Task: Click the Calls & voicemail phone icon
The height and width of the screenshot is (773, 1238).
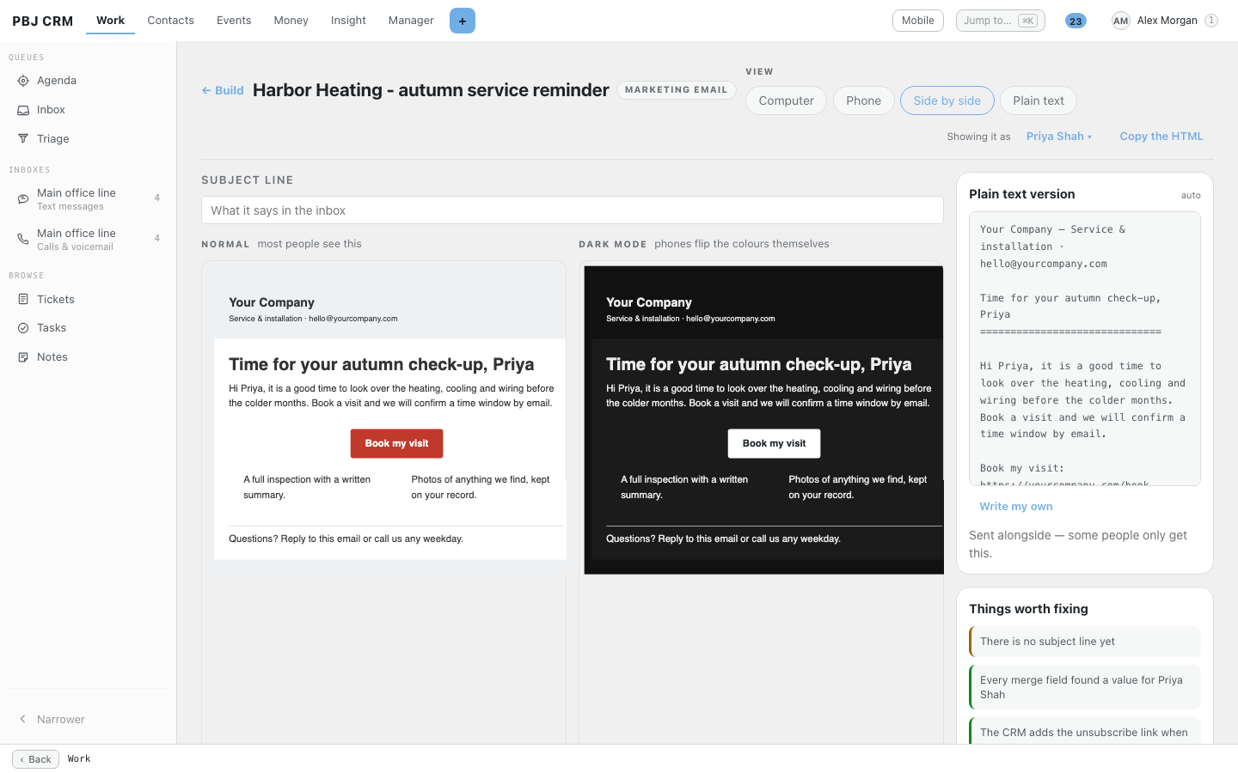Action: coord(23,239)
